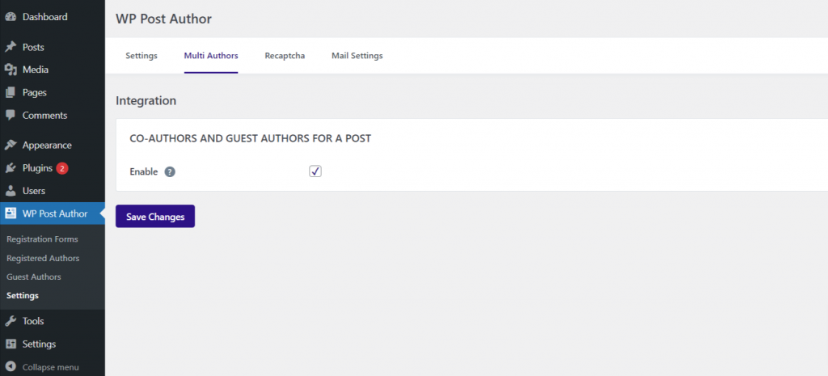Click the Dashboard gauge icon
The image size is (828, 376).
click(x=10, y=17)
